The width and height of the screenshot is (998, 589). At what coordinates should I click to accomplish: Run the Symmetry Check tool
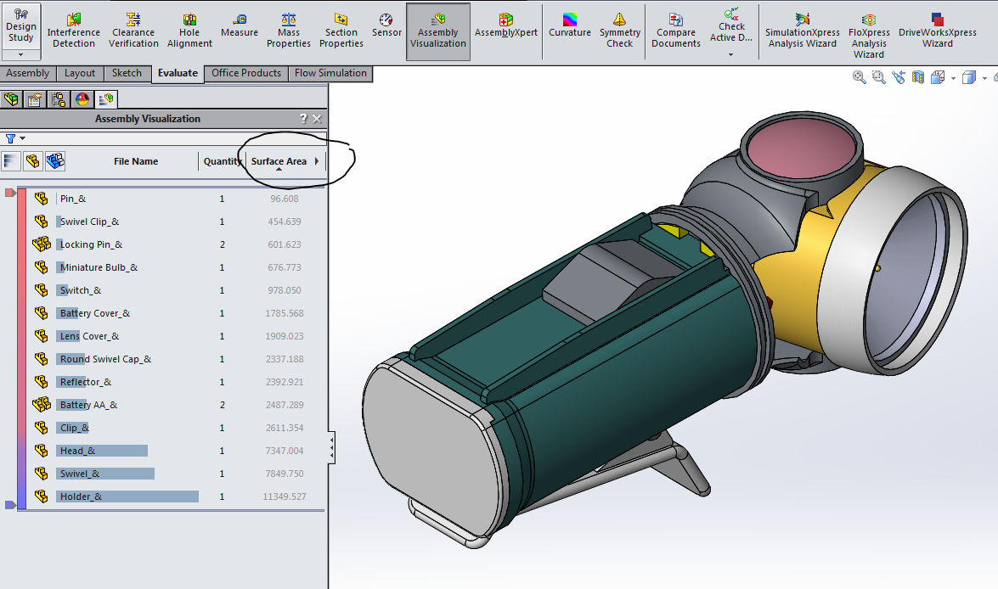[x=619, y=31]
